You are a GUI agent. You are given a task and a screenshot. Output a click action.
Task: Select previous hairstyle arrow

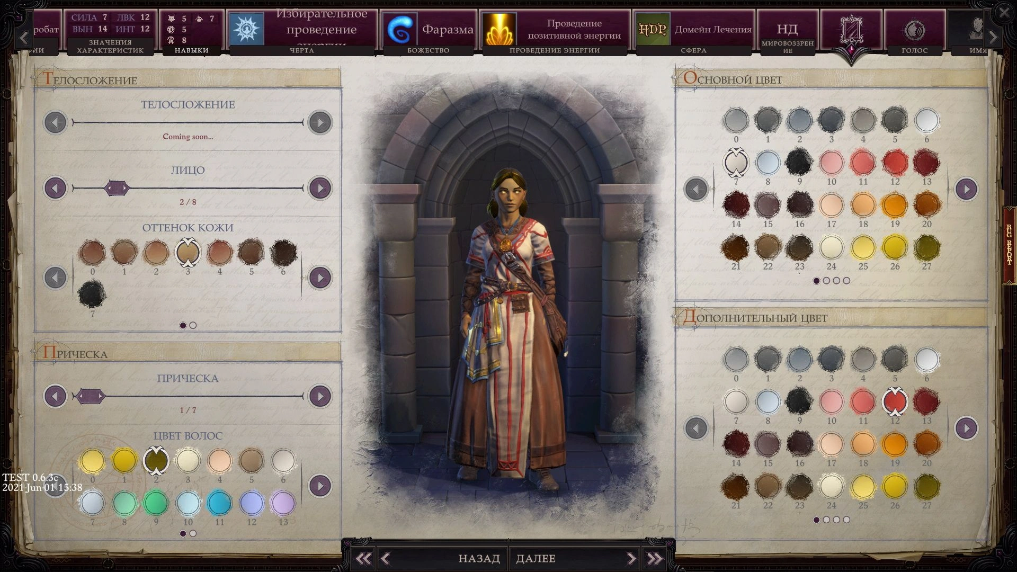point(56,396)
